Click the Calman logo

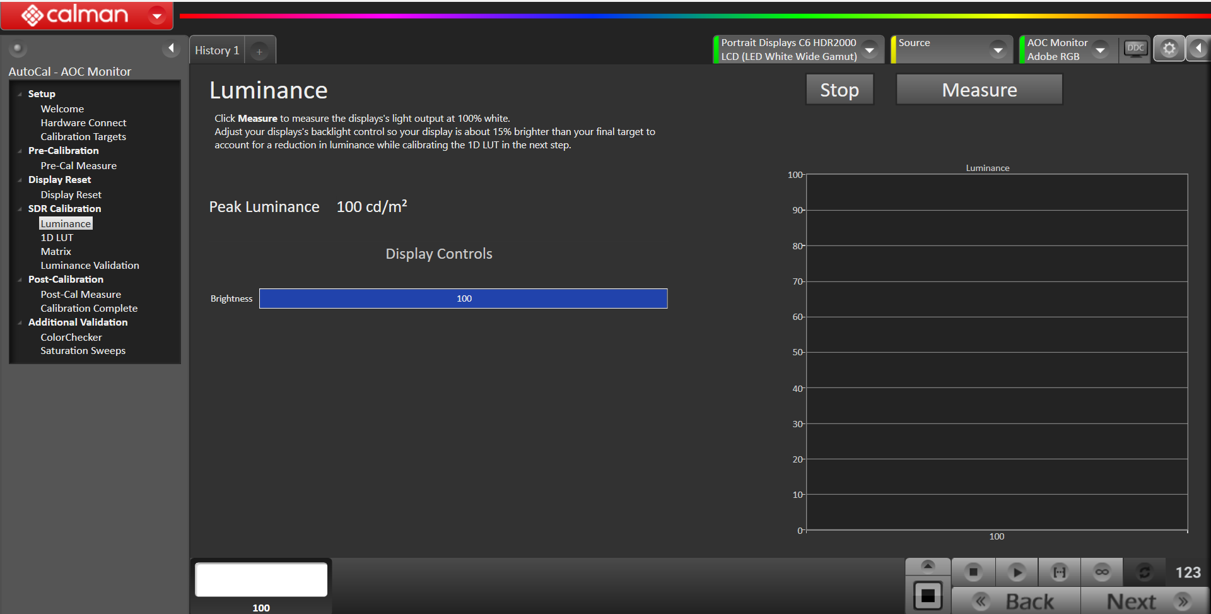74,15
